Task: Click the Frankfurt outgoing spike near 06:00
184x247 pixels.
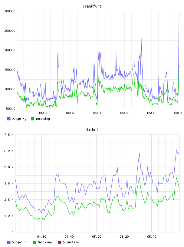Action: (x=179, y=15)
